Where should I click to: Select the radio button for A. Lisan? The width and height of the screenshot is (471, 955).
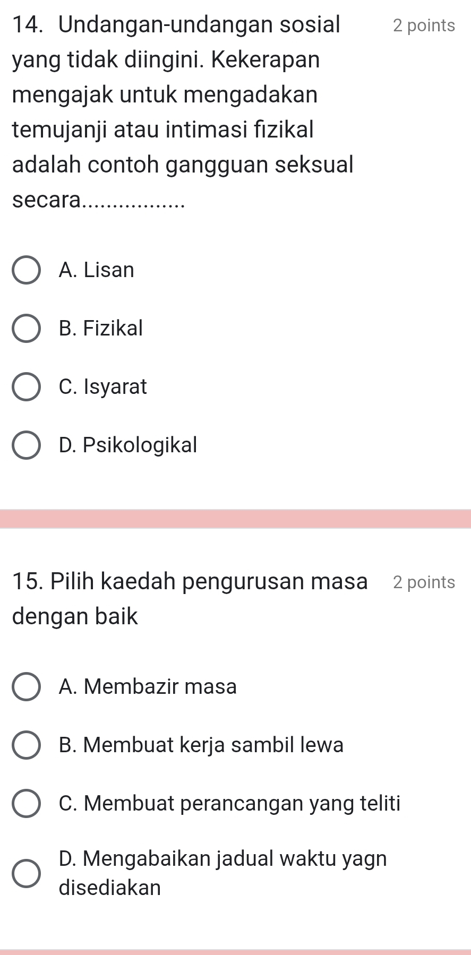click(x=25, y=271)
